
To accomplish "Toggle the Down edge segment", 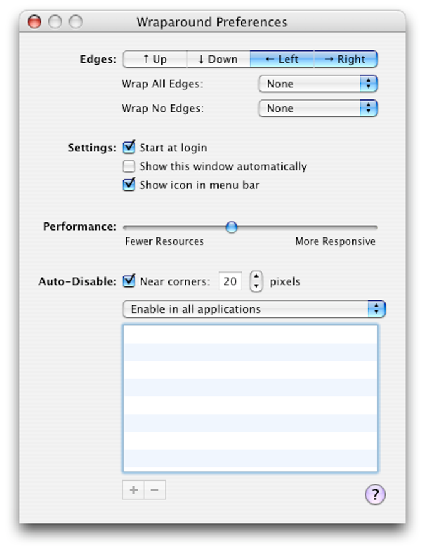I will tap(218, 59).
